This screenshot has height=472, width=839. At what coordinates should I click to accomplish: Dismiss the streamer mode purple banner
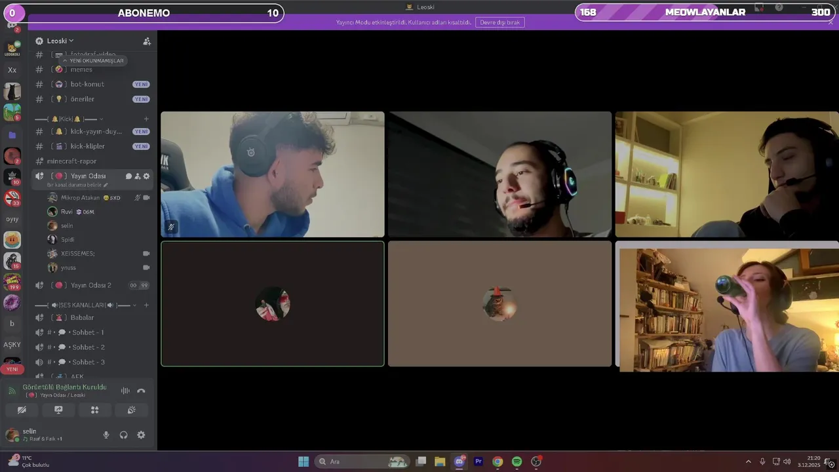point(830,22)
